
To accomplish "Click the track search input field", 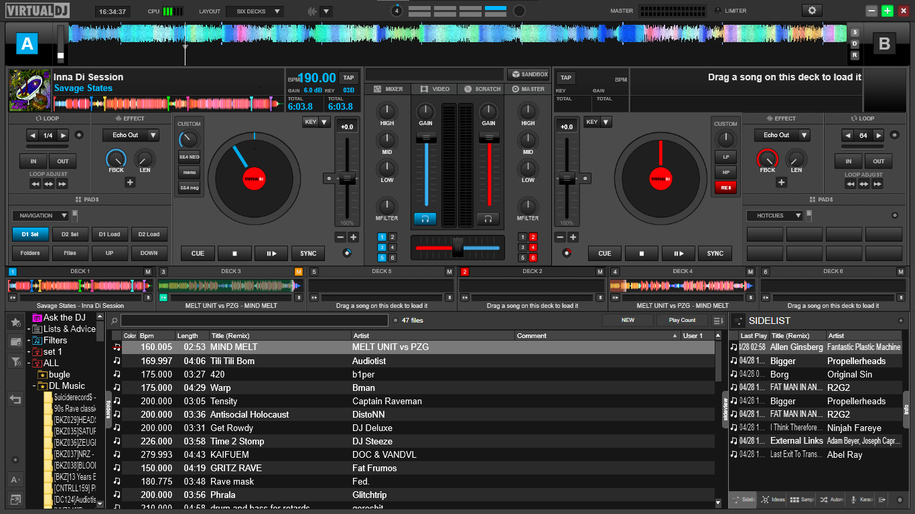I will point(255,321).
